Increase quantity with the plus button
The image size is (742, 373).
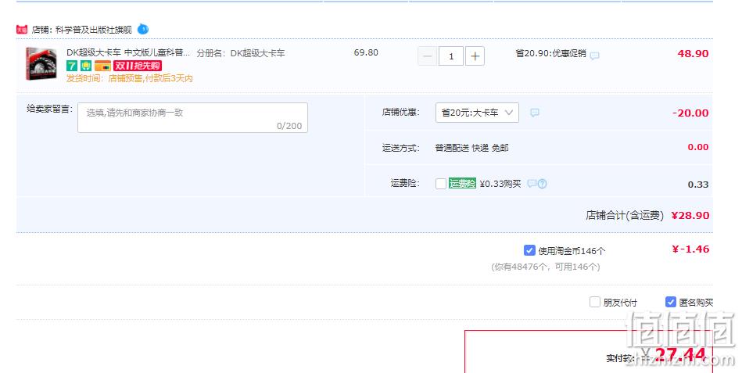coord(475,56)
